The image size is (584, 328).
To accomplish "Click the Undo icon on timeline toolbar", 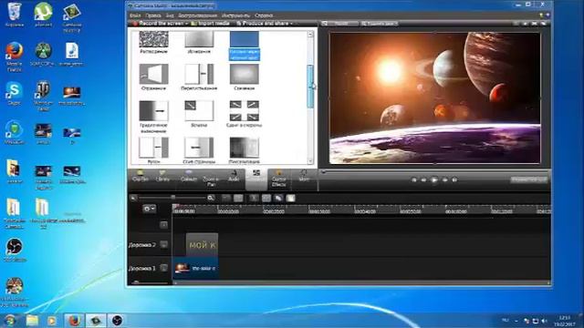I will pyautogui.click(x=226, y=198).
